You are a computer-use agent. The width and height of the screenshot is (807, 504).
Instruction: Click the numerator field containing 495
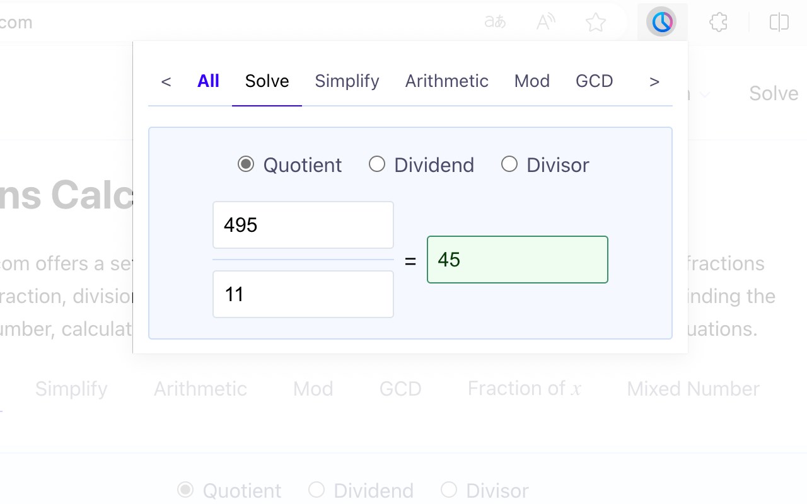pos(303,225)
